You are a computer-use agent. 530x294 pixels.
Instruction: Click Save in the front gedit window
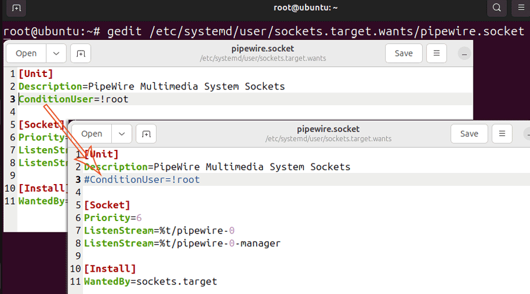point(469,133)
